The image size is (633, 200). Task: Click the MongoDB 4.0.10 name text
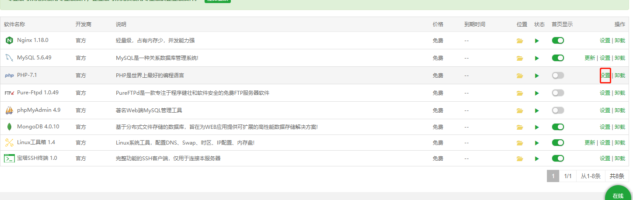(x=38, y=127)
